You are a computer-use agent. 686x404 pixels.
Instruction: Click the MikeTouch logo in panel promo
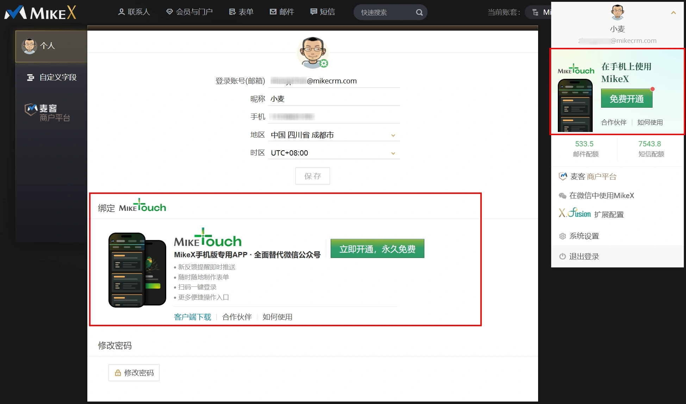(576, 69)
